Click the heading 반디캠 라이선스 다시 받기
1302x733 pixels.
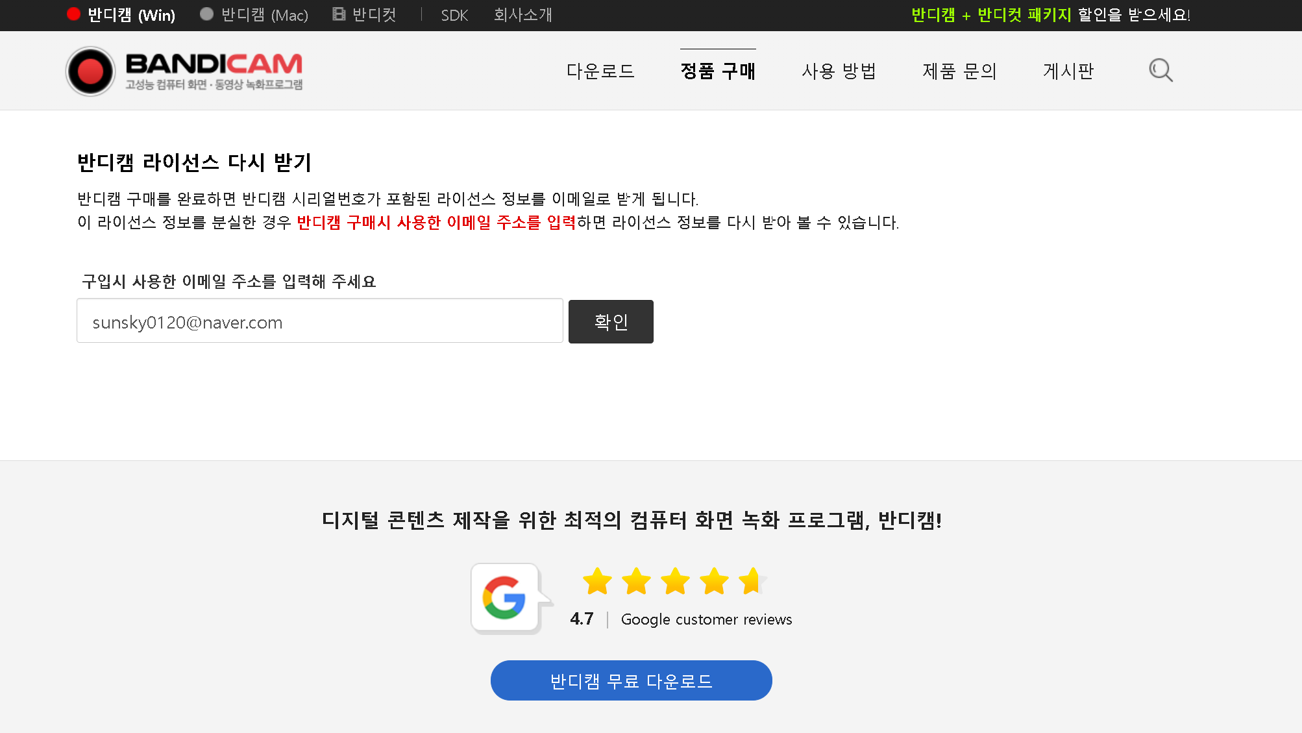tap(194, 162)
